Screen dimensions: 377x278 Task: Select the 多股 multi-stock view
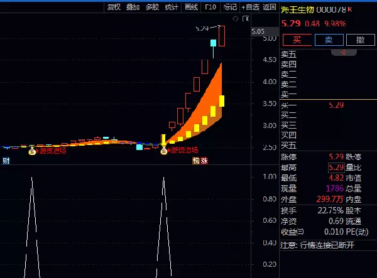(x=152, y=7)
